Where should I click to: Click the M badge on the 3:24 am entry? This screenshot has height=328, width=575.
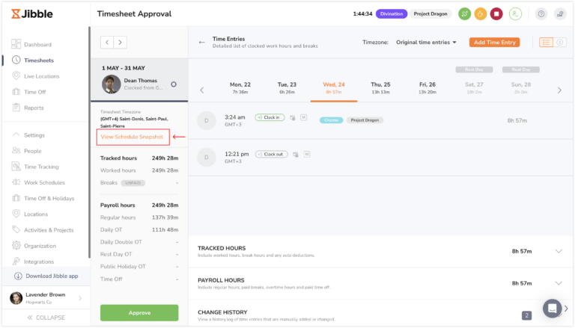[304, 117]
